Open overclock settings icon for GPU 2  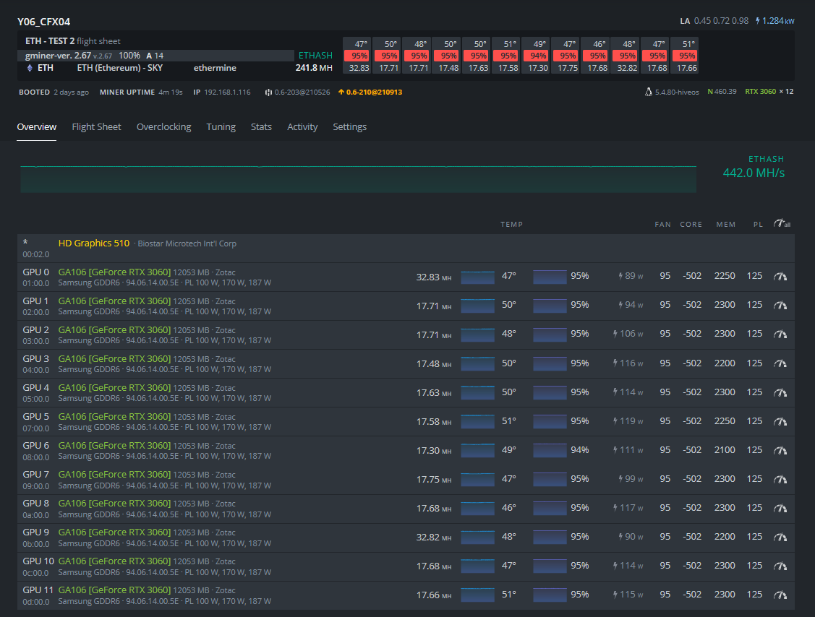[780, 334]
